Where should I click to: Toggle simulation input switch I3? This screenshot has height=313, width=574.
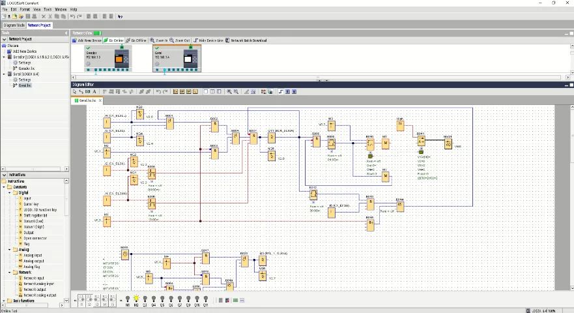pos(97,300)
